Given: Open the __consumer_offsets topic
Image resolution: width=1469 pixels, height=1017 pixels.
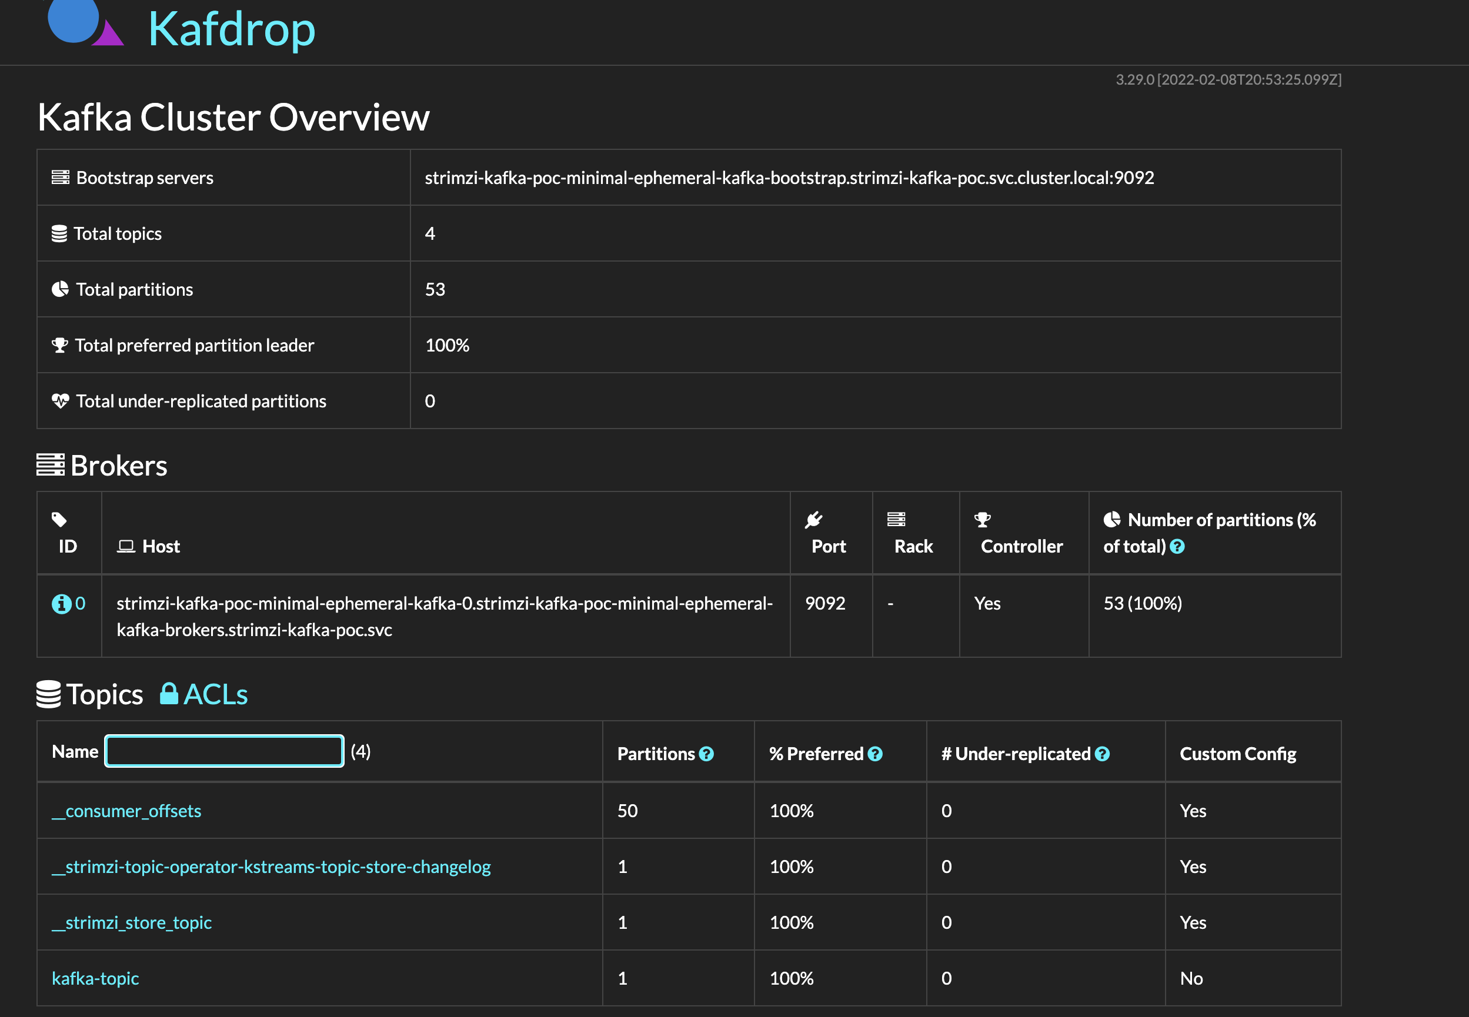Looking at the screenshot, I should (x=126, y=811).
